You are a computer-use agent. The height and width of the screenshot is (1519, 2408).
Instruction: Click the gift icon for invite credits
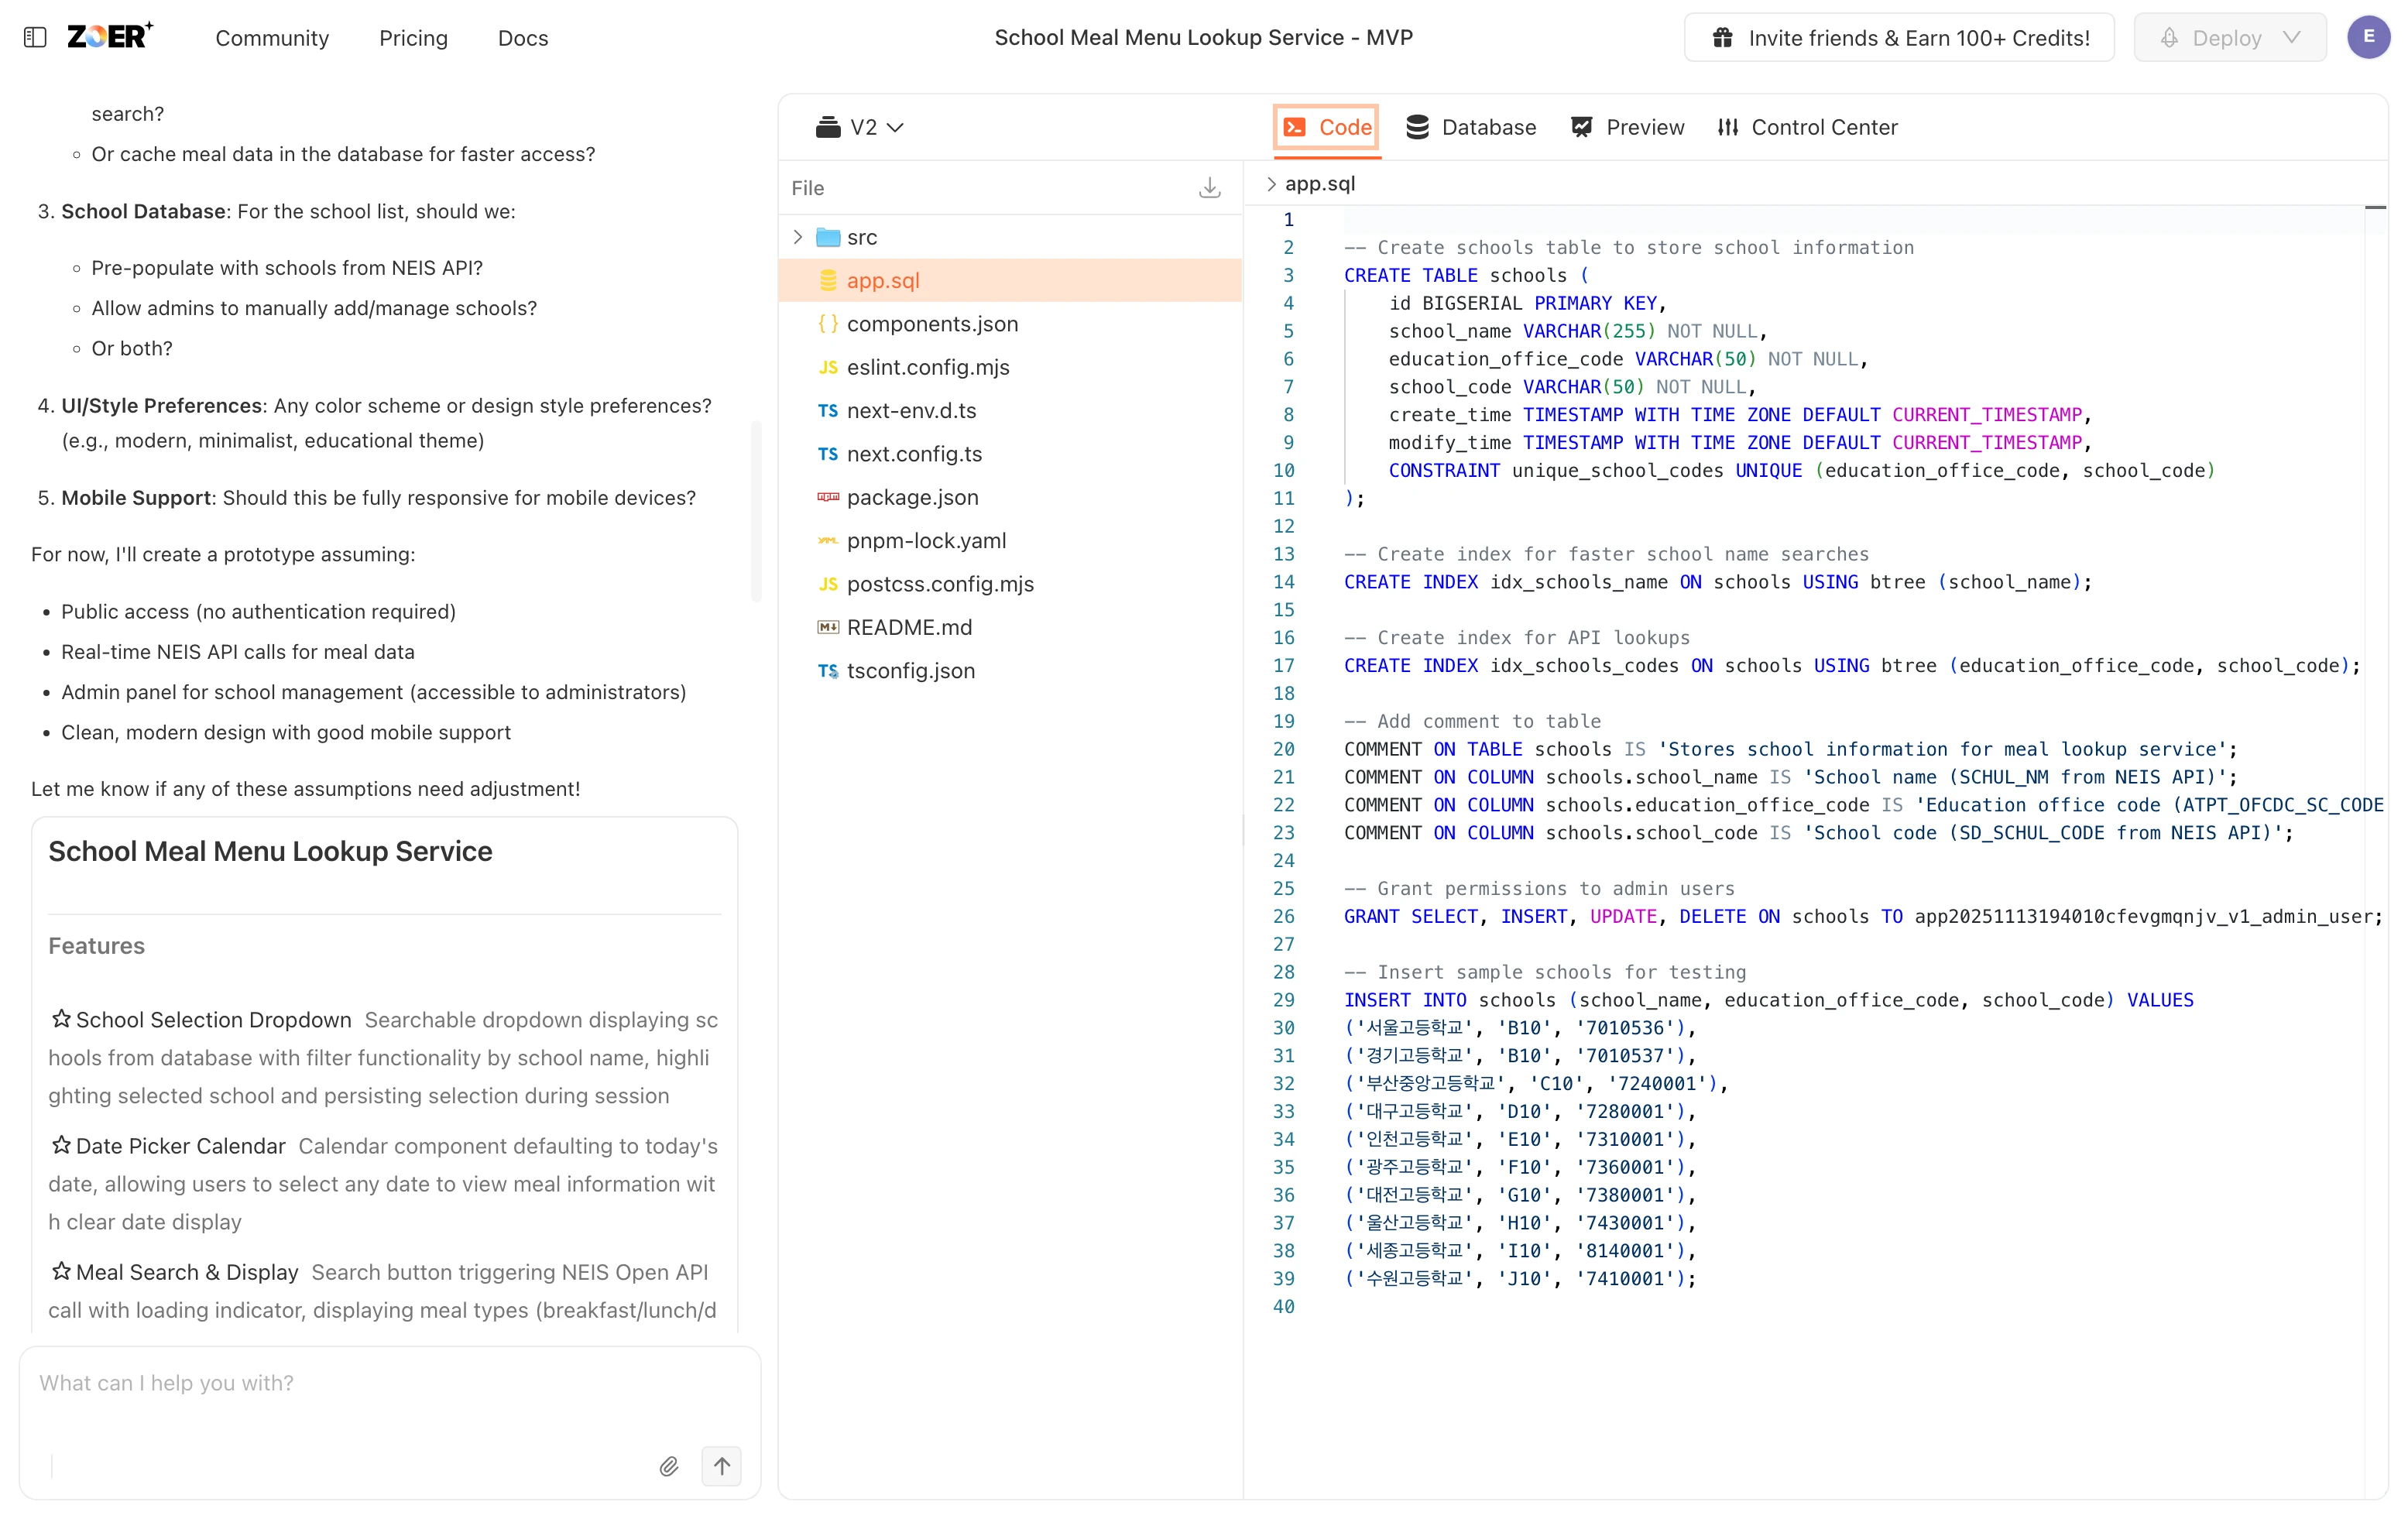(1722, 38)
